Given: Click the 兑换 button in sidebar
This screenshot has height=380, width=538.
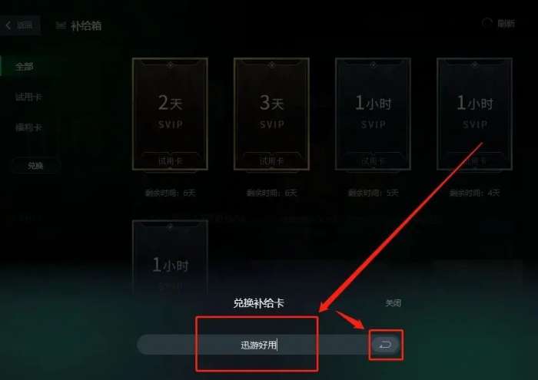Looking at the screenshot, I should click(35, 166).
